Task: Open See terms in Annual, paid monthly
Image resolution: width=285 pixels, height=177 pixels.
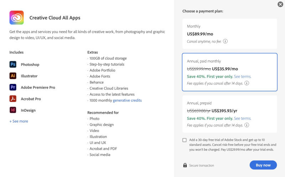Action: (242, 76)
